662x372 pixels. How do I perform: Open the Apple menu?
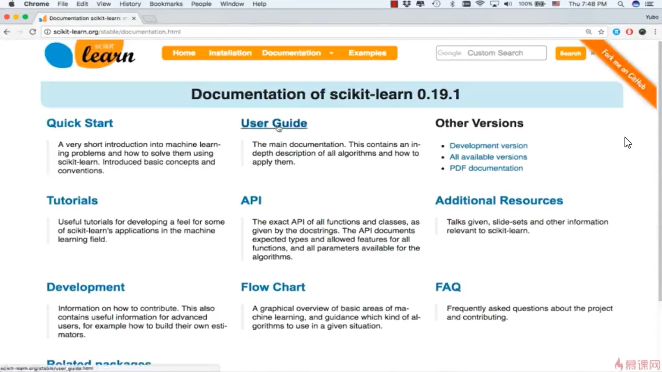(12, 4)
